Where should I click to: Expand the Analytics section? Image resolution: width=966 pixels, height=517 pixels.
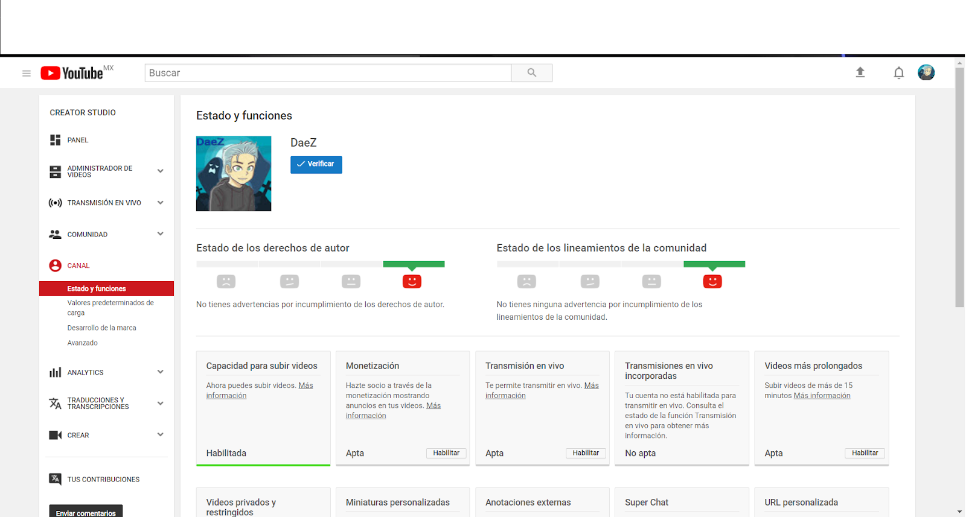click(x=161, y=372)
